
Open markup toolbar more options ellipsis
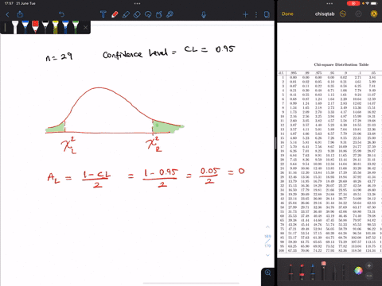click(x=369, y=276)
